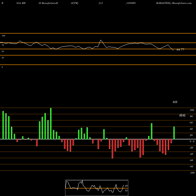Click the -40 label on MR axis

pyautogui.click(x=191, y=154)
